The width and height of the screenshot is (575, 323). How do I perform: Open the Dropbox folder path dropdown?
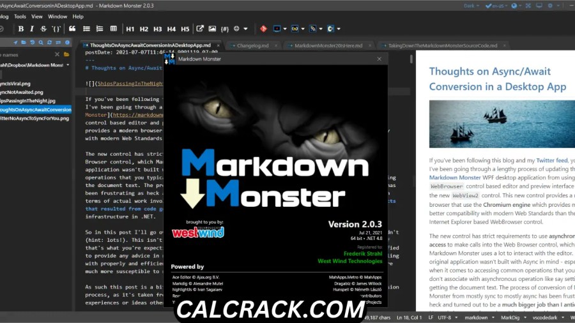click(x=68, y=65)
